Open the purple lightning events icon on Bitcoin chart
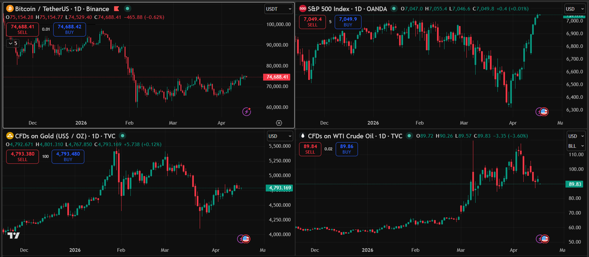Image resolution: width=589 pixels, height=257 pixels. pyautogui.click(x=247, y=112)
